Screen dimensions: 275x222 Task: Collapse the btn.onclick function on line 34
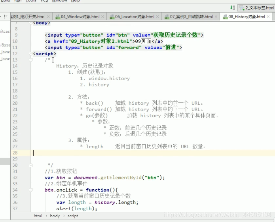[31, 190]
